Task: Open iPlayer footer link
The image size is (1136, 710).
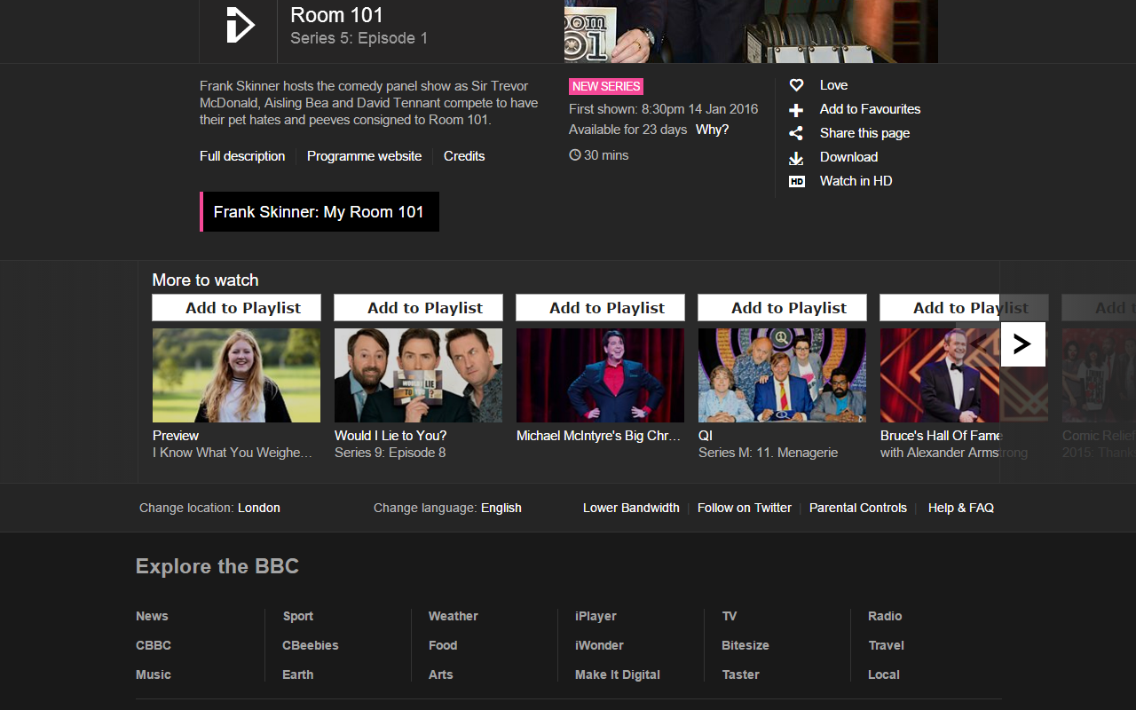Action: [x=596, y=616]
